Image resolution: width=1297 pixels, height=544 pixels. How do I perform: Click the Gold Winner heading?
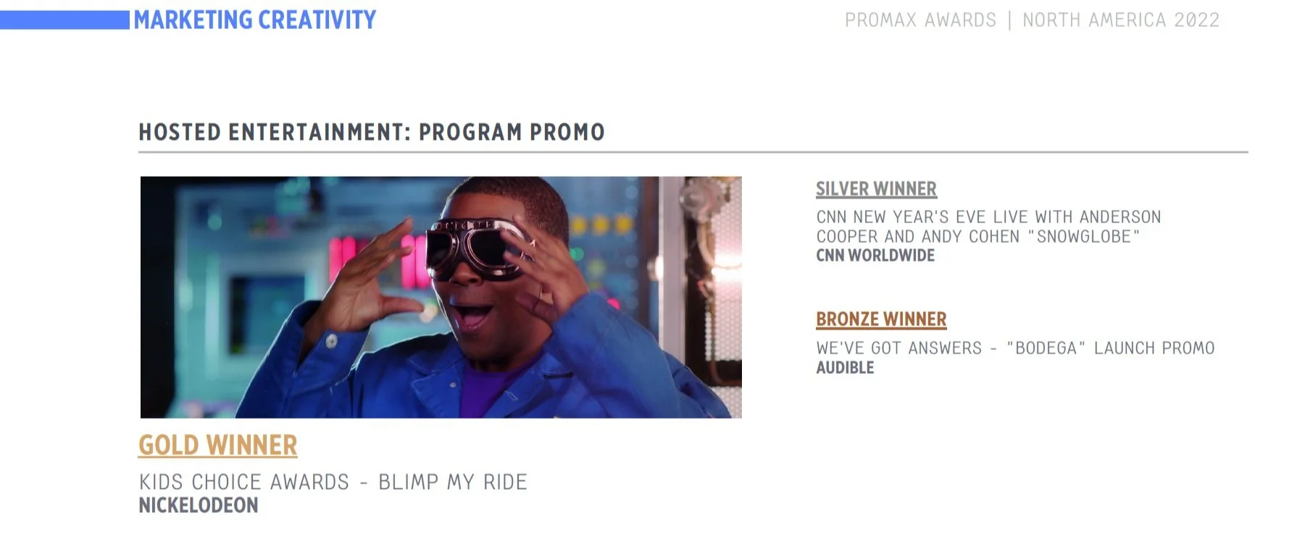click(217, 445)
